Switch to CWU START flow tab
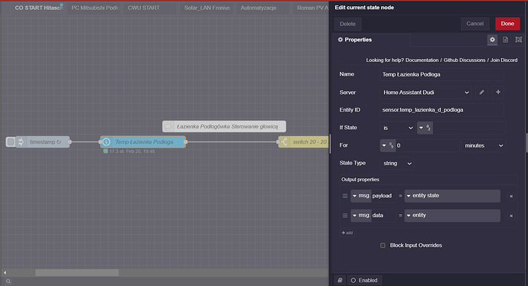The height and width of the screenshot is (286, 528). [x=144, y=8]
